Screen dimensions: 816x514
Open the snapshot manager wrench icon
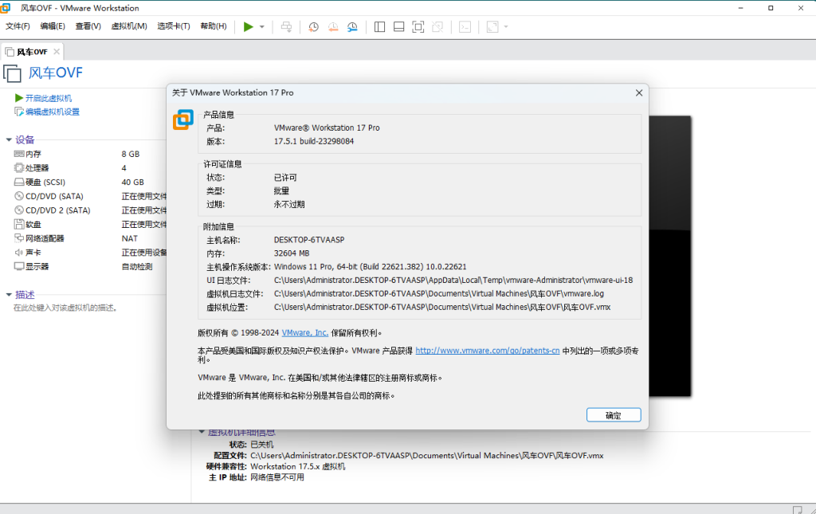(353, 27)
